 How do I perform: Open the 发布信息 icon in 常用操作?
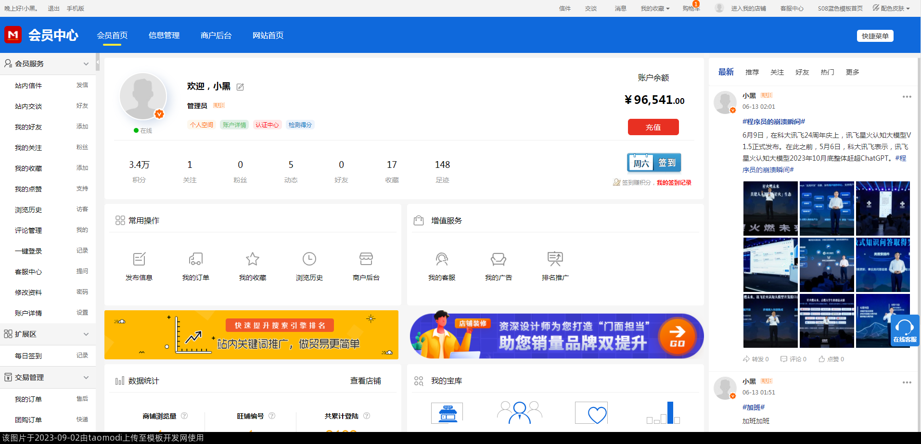coord(139,259)
